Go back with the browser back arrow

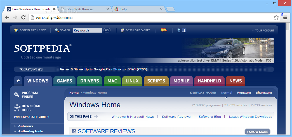coord(7,18)
